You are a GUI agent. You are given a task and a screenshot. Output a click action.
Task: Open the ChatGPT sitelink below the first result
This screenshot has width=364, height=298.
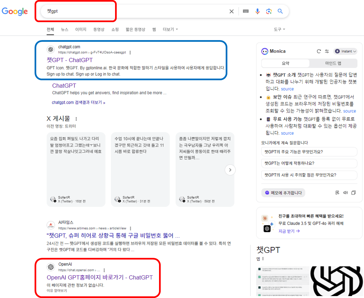[64, 86]
